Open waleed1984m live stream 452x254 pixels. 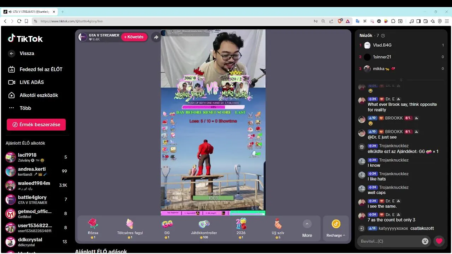36,185
